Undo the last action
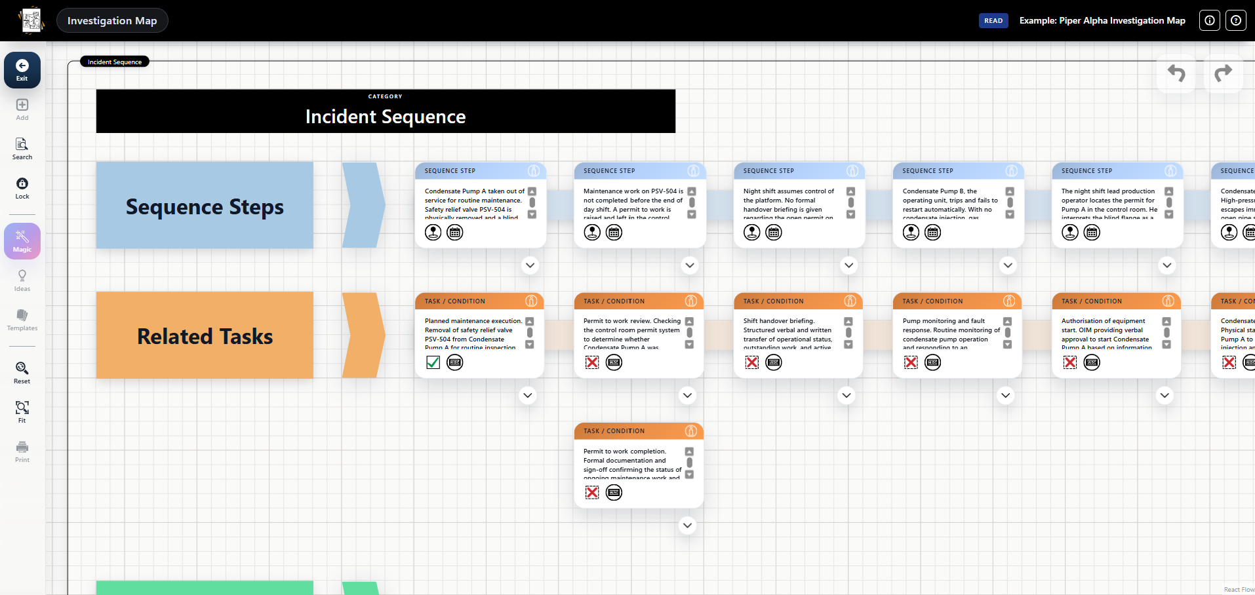 [1176, 73]
